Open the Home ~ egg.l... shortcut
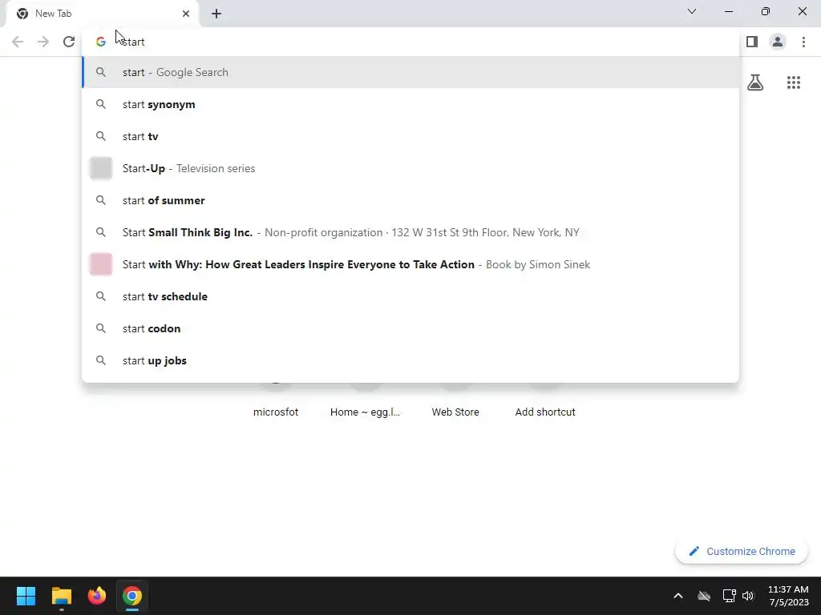Screen dimensions: 821x615 [x=365, y=412]
